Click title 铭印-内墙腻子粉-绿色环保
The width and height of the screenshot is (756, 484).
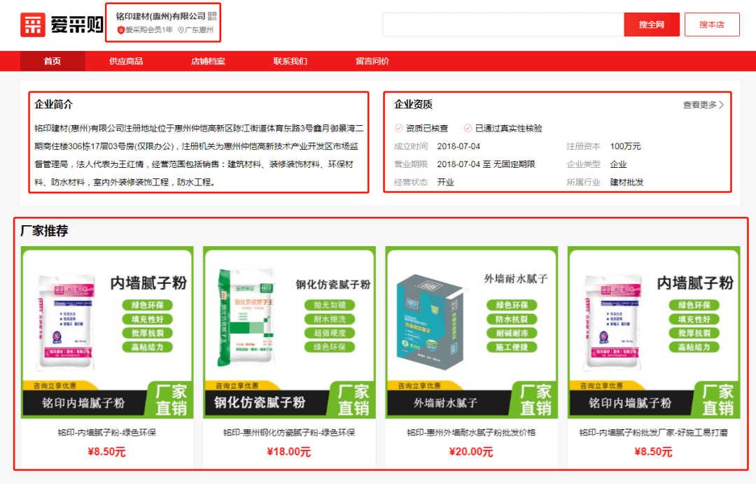[x=107, y=432]
